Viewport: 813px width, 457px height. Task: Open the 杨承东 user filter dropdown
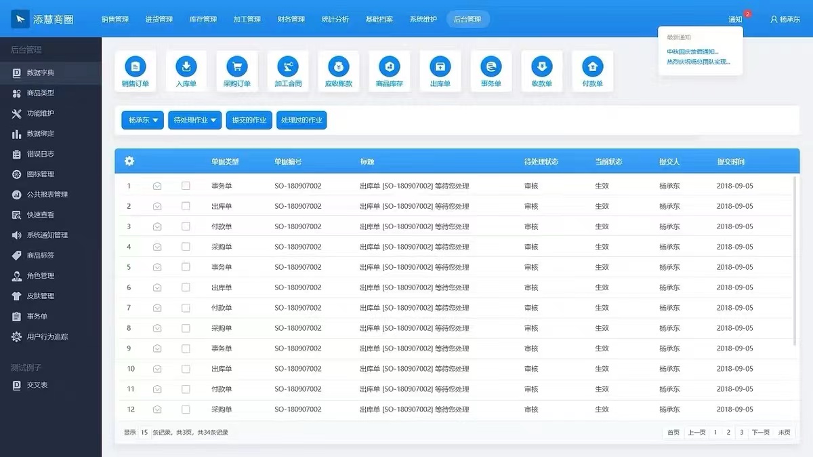click(142, 119)
